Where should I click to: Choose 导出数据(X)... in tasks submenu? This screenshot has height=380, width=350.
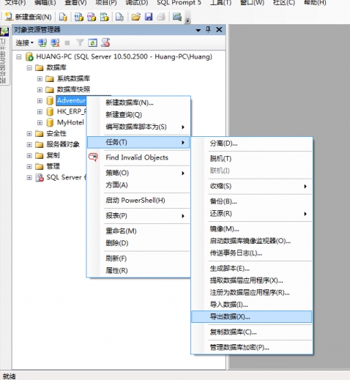click(252, 317)
